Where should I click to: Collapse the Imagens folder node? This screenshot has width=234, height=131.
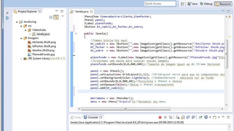coord(21,38)
